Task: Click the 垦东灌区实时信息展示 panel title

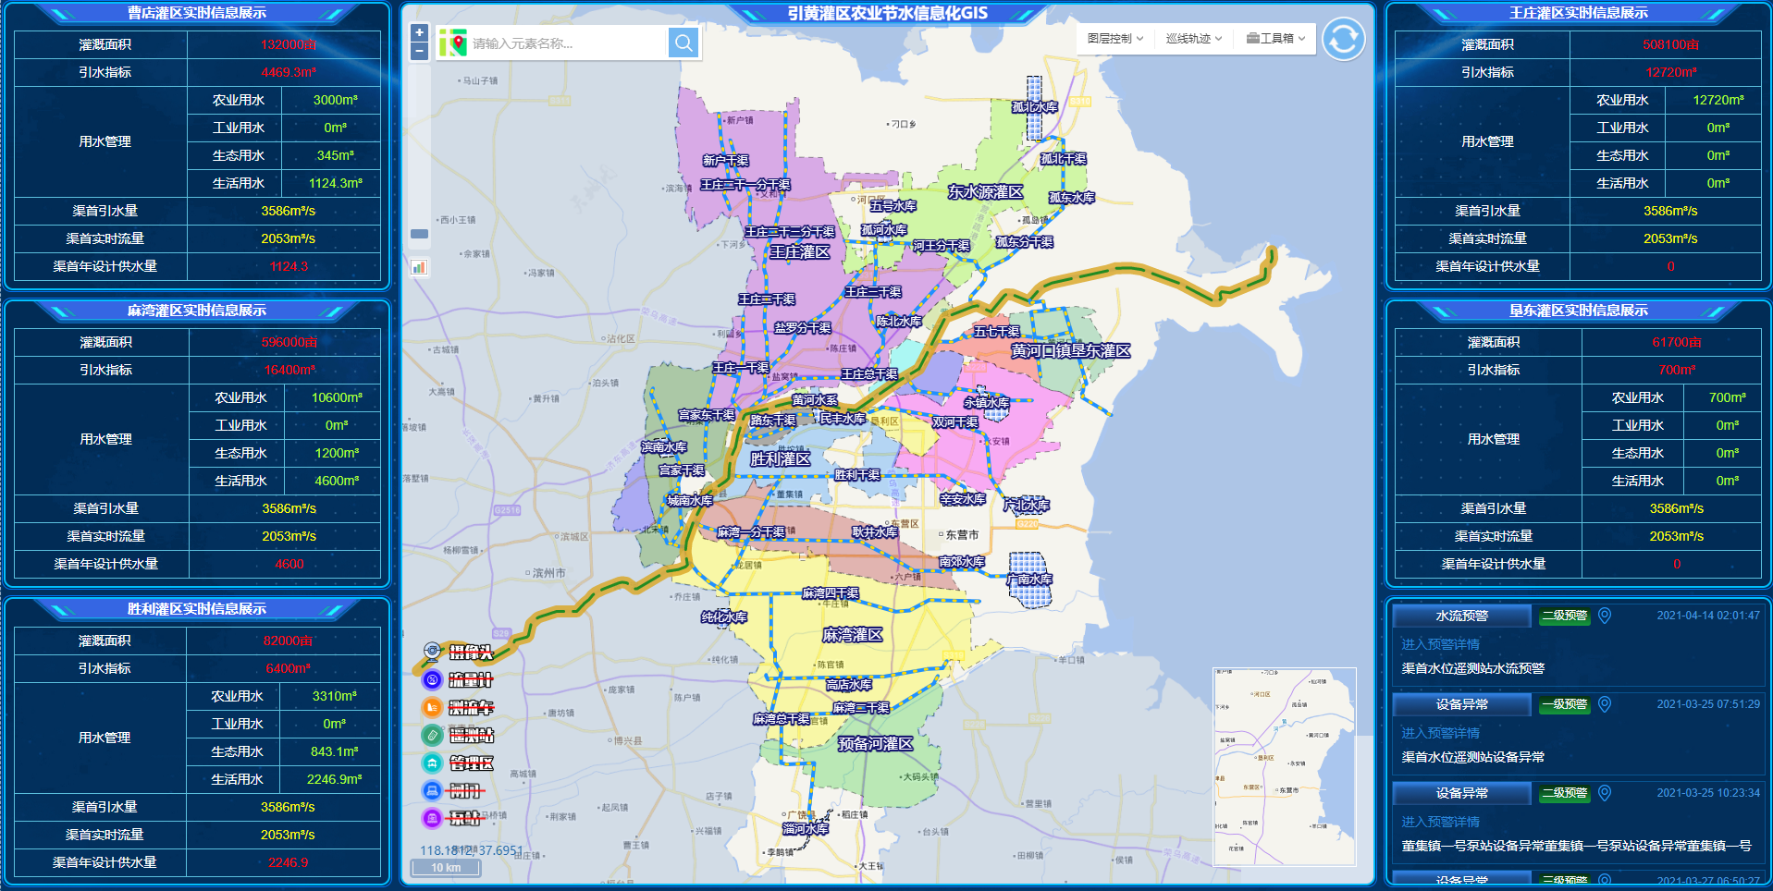Action: (x=1579, y=311)
